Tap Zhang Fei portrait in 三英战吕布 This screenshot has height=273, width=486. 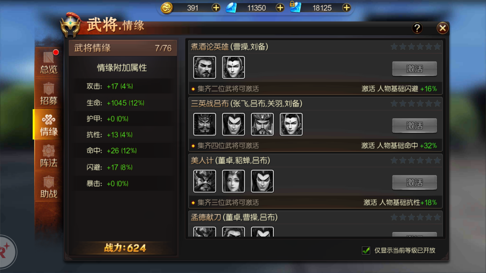coord(204,124)
